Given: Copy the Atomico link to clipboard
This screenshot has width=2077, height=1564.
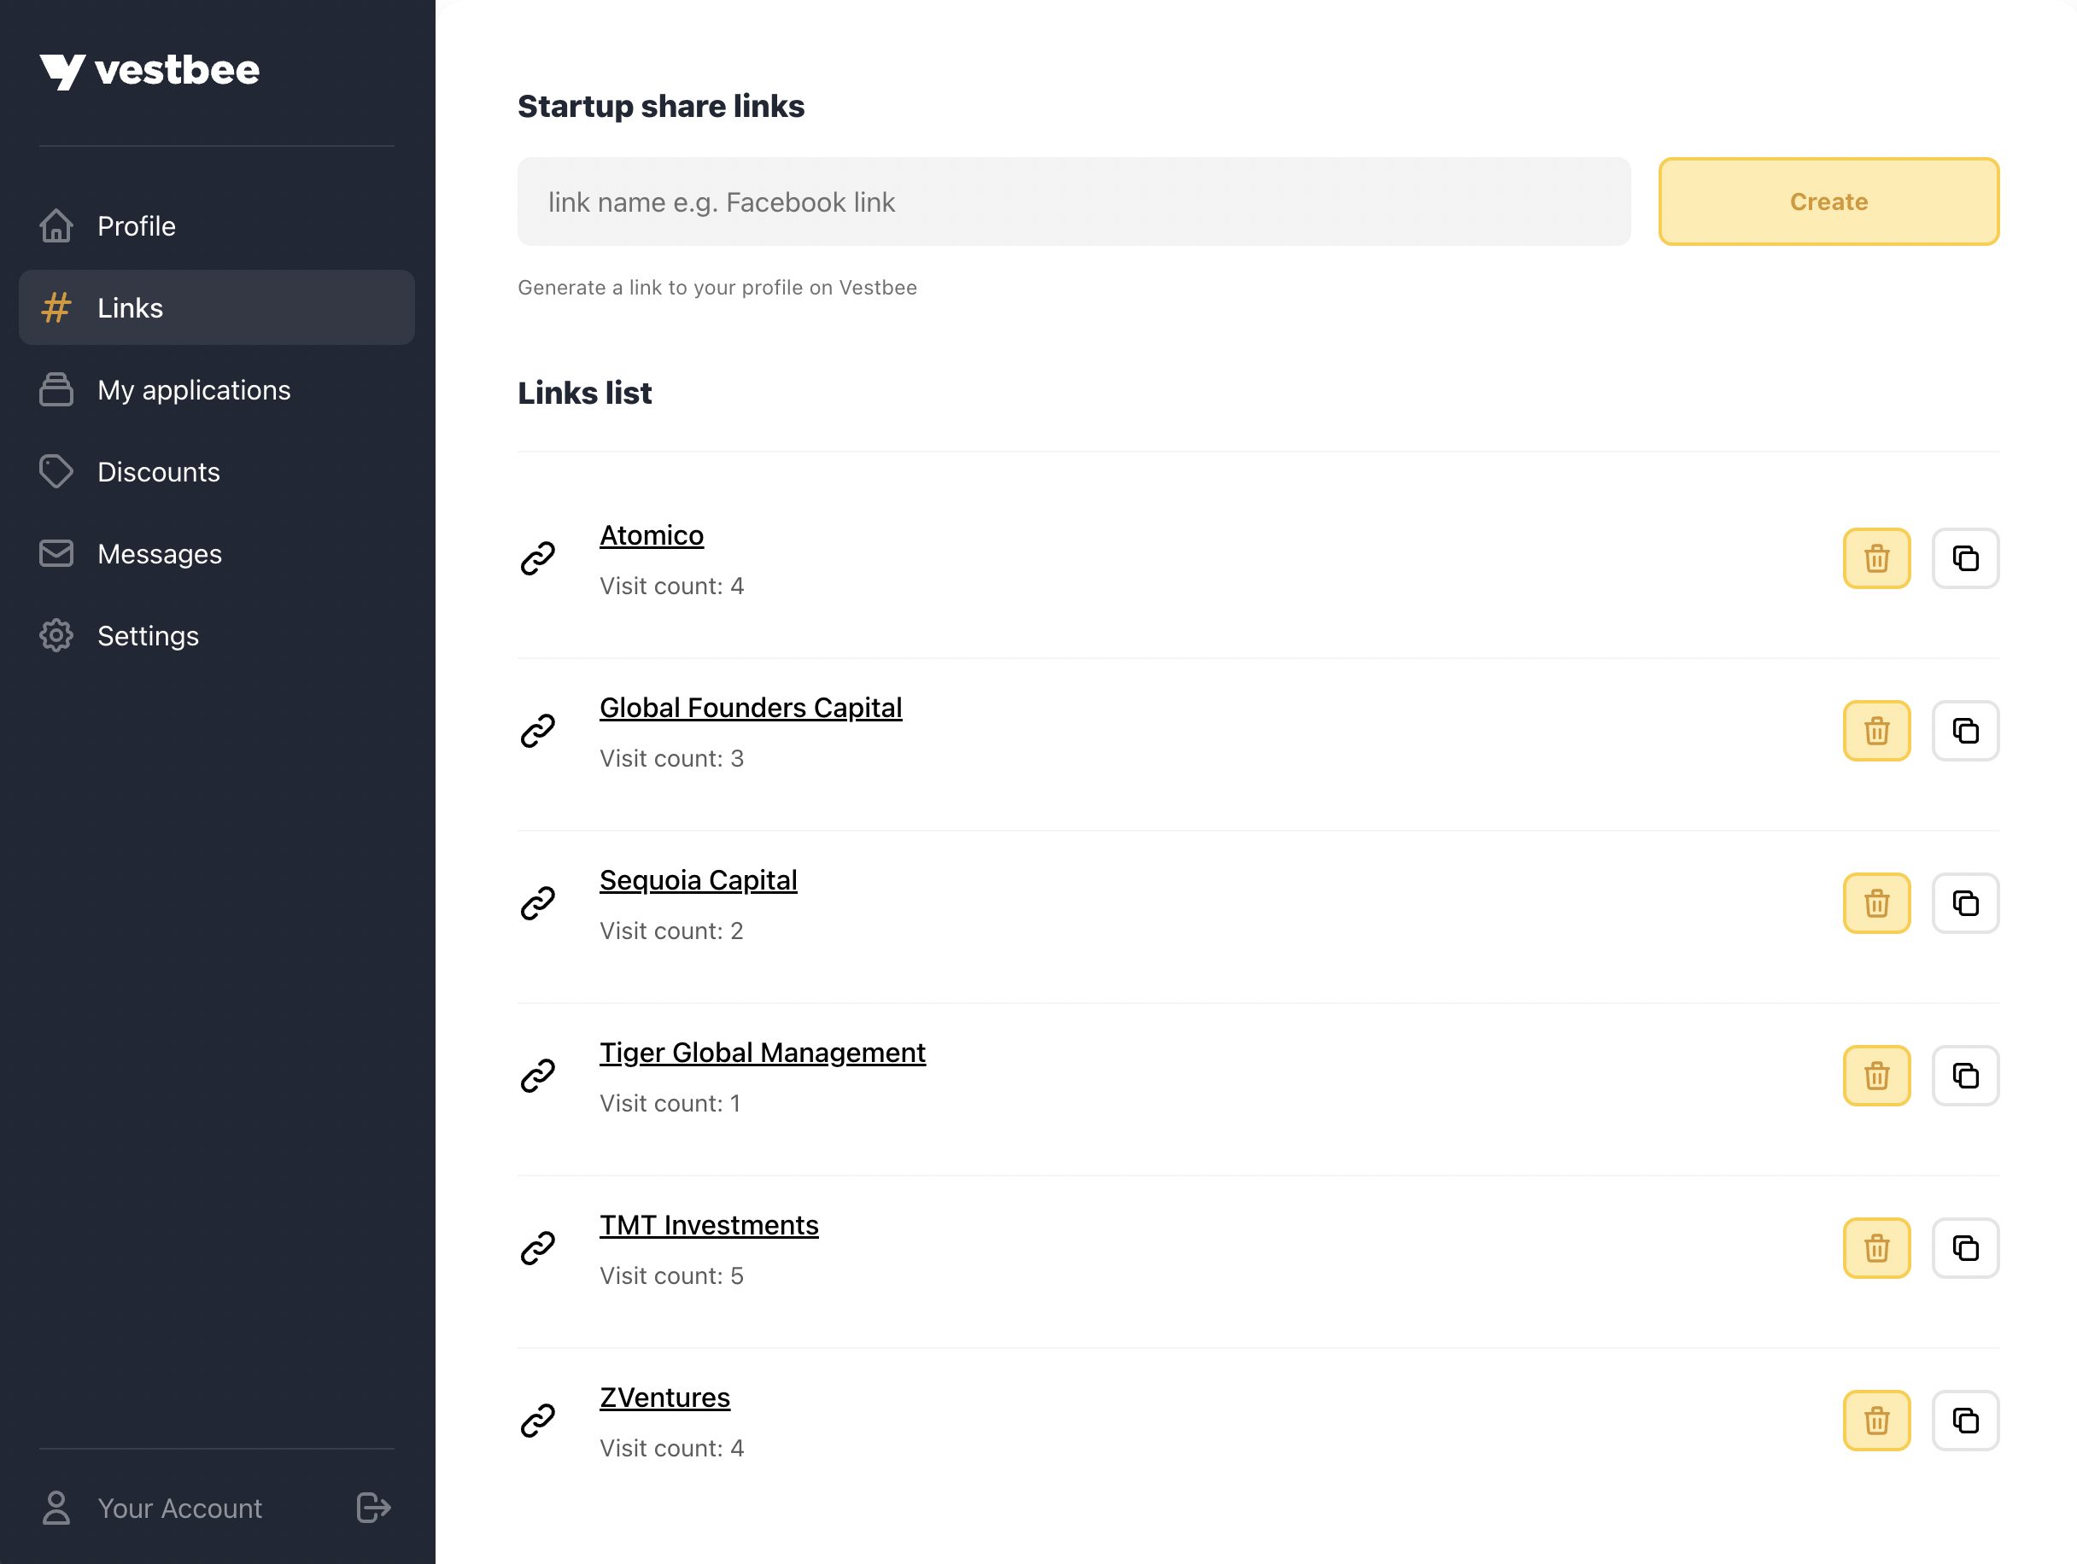Looking at the screenshot, I should pyautogui.click(x=1964, y=558).
